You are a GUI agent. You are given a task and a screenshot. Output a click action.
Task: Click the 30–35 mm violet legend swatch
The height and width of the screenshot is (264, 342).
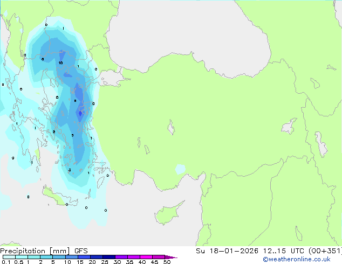coord(121,257)
